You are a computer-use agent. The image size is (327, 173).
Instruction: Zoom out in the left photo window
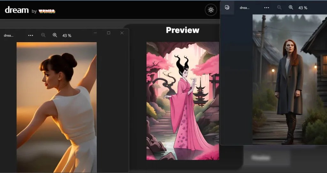click(43, 35)
